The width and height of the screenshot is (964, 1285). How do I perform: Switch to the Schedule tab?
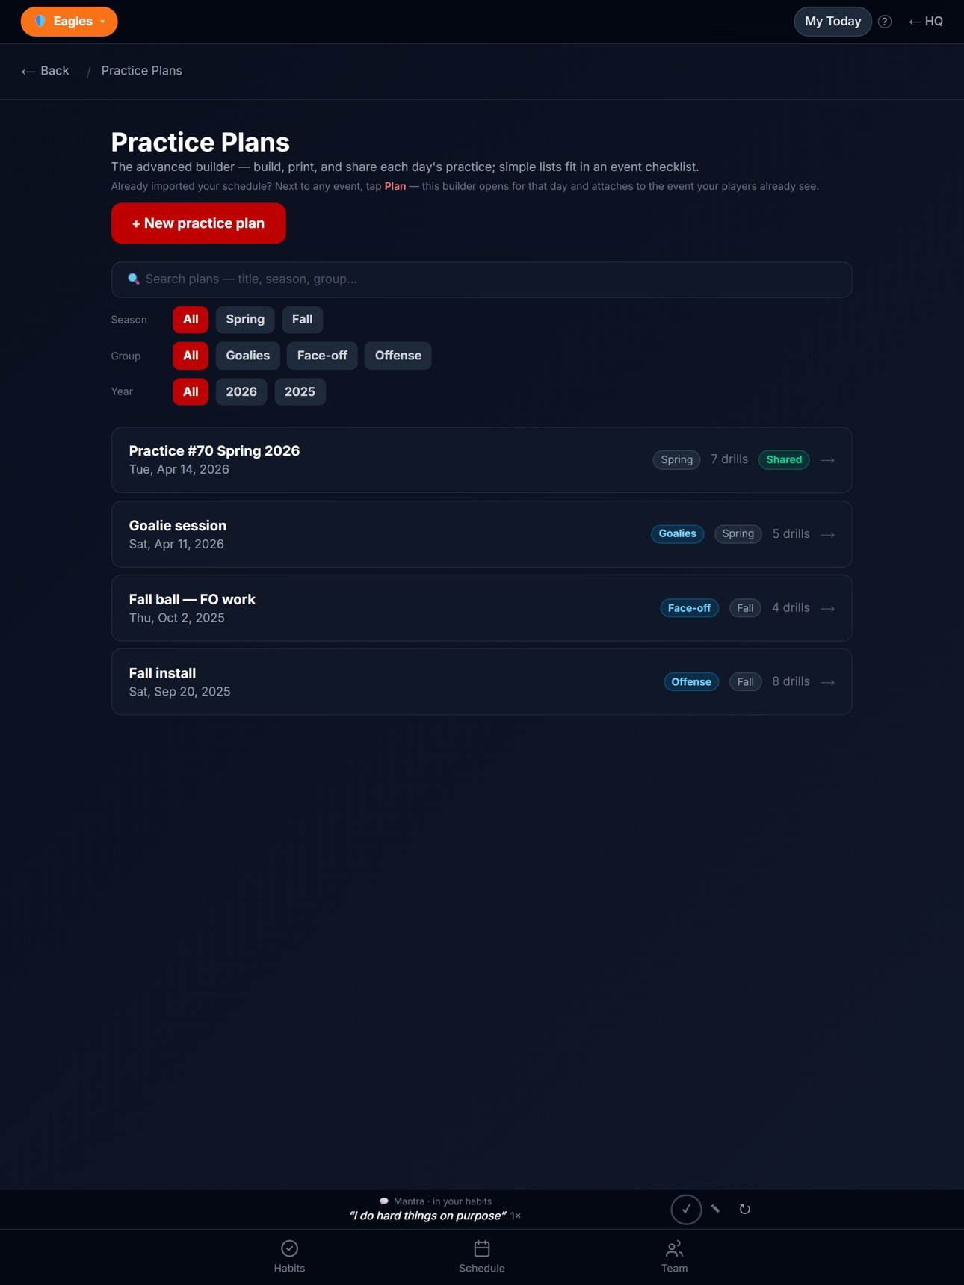[482, 1257]
